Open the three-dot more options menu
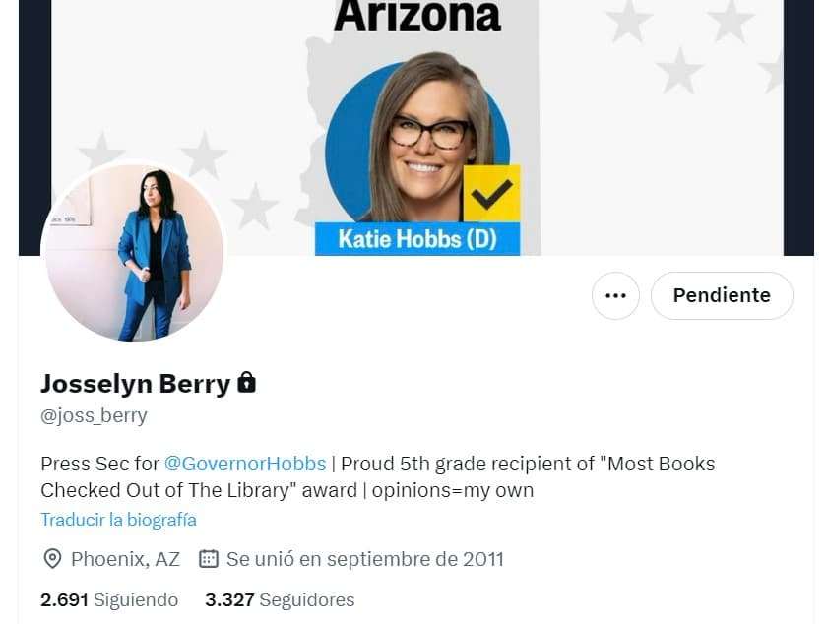 coord(615,295)
